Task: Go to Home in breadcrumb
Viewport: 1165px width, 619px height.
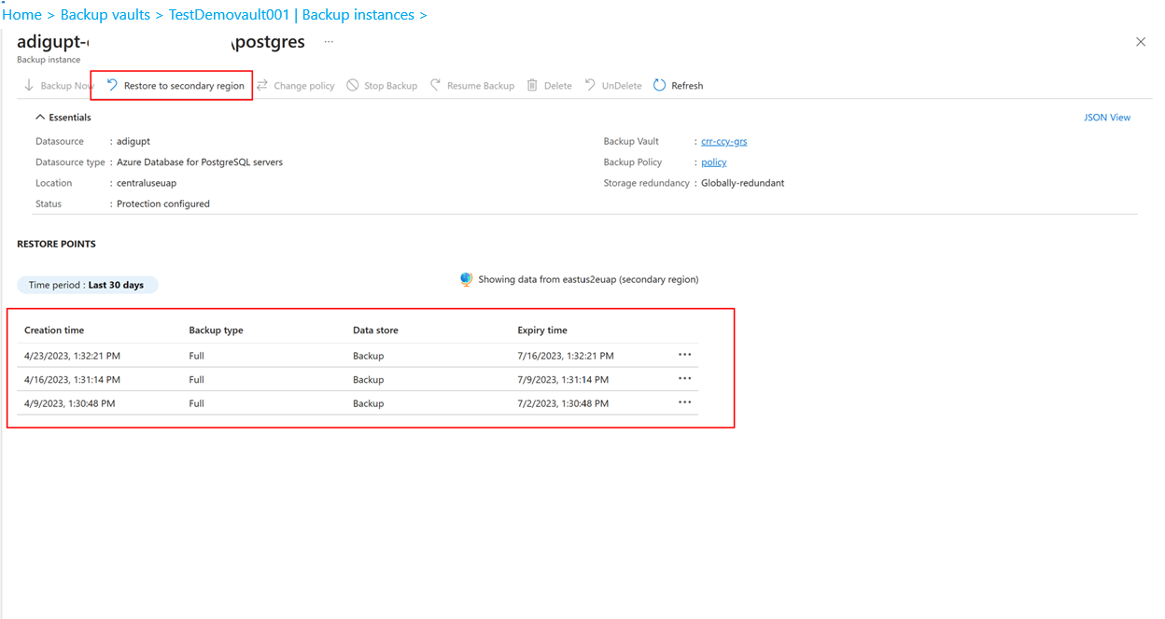Action: coord(22,15)
